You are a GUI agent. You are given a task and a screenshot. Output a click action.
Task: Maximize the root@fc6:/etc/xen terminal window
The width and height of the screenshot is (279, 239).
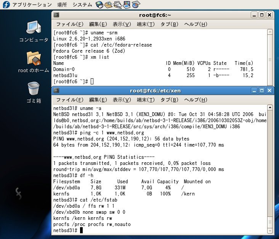[x=262, y=90]
